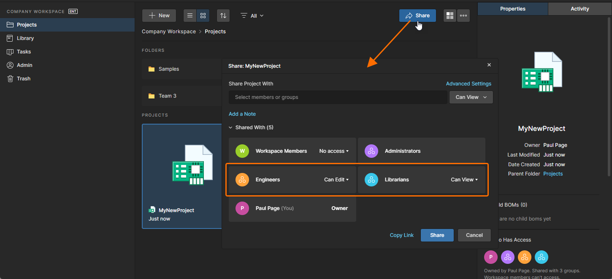Go to Library in sidebar
Viewport: 612px width, 279px height.
point(25,38)
